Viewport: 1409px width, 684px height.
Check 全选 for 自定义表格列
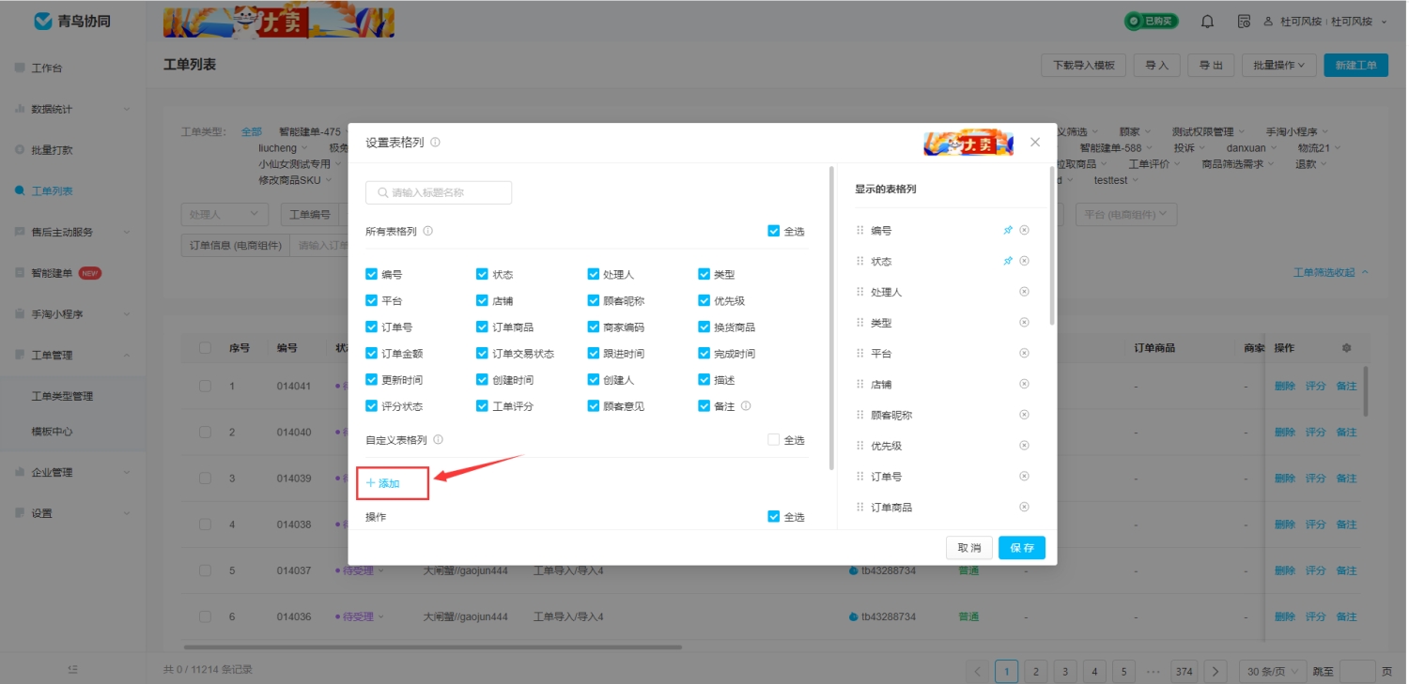[773, 439]
